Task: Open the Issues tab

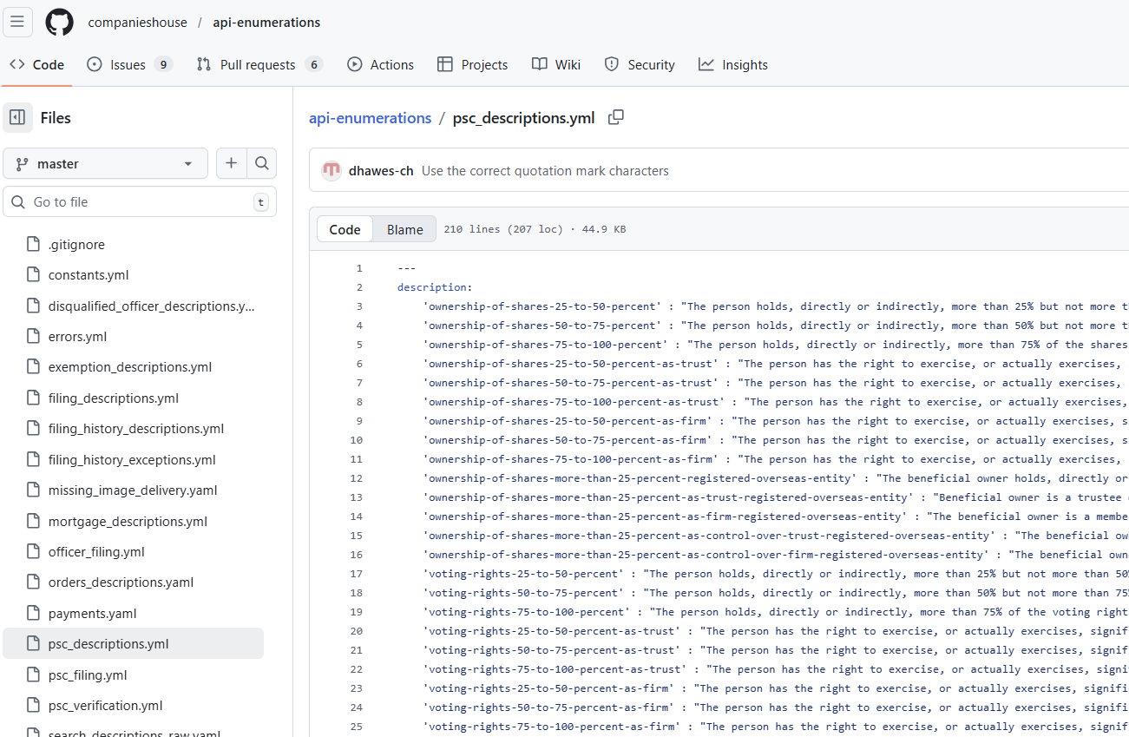Action: (x=129, y=65)
